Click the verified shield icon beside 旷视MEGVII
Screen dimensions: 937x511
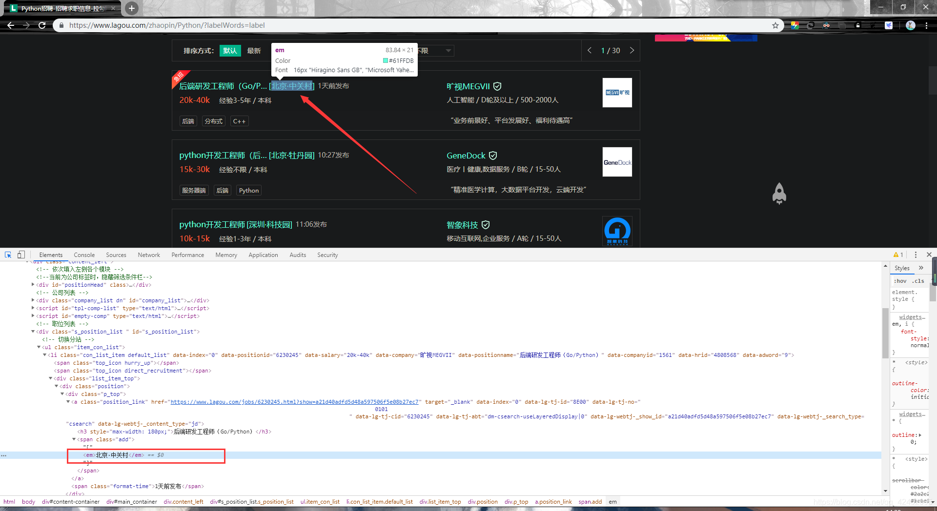point(497,86)
